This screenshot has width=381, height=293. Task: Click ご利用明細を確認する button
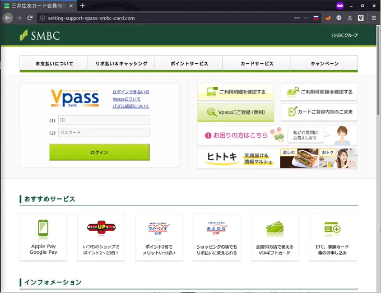click(235, 92)
